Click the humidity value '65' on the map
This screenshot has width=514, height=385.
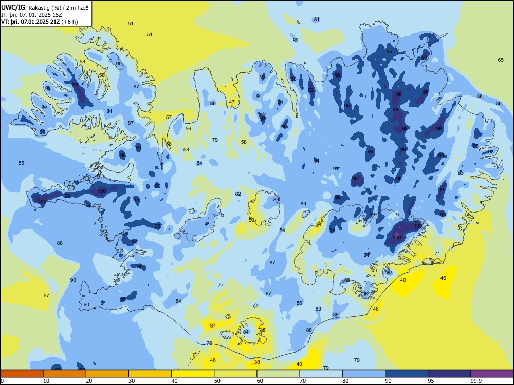click(x=501, y=60)
